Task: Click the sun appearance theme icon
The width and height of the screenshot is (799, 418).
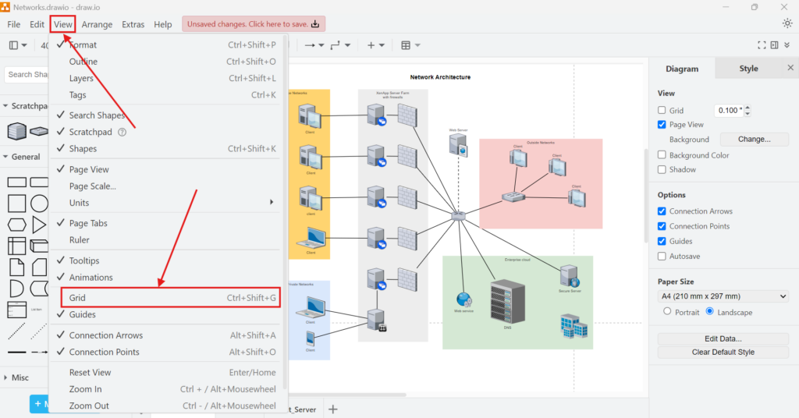Action: (787, 23)
